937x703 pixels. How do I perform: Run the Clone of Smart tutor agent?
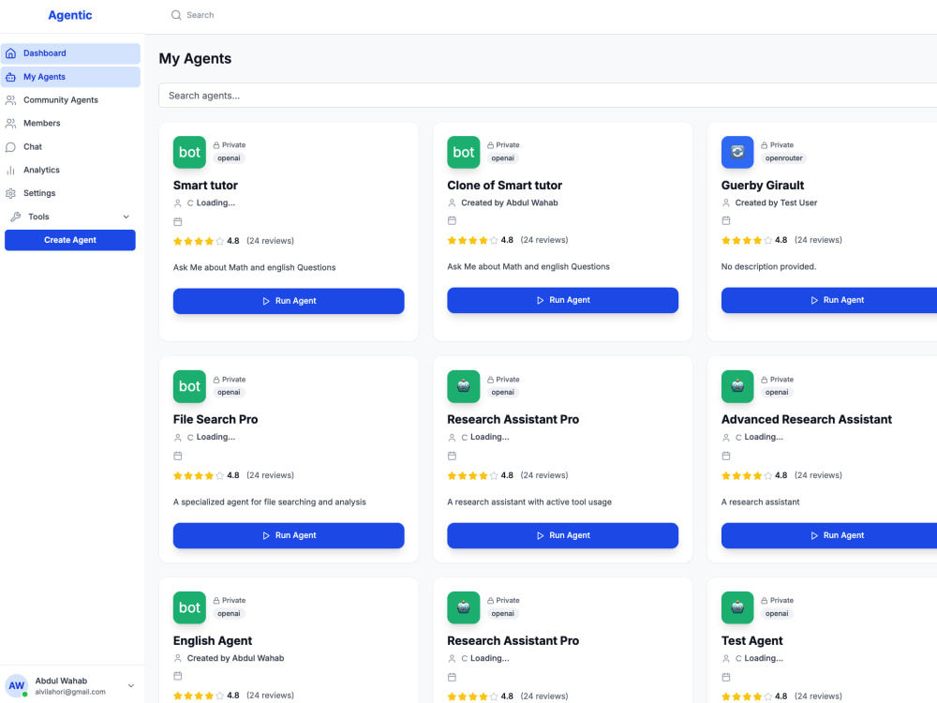tap(562, 300)
